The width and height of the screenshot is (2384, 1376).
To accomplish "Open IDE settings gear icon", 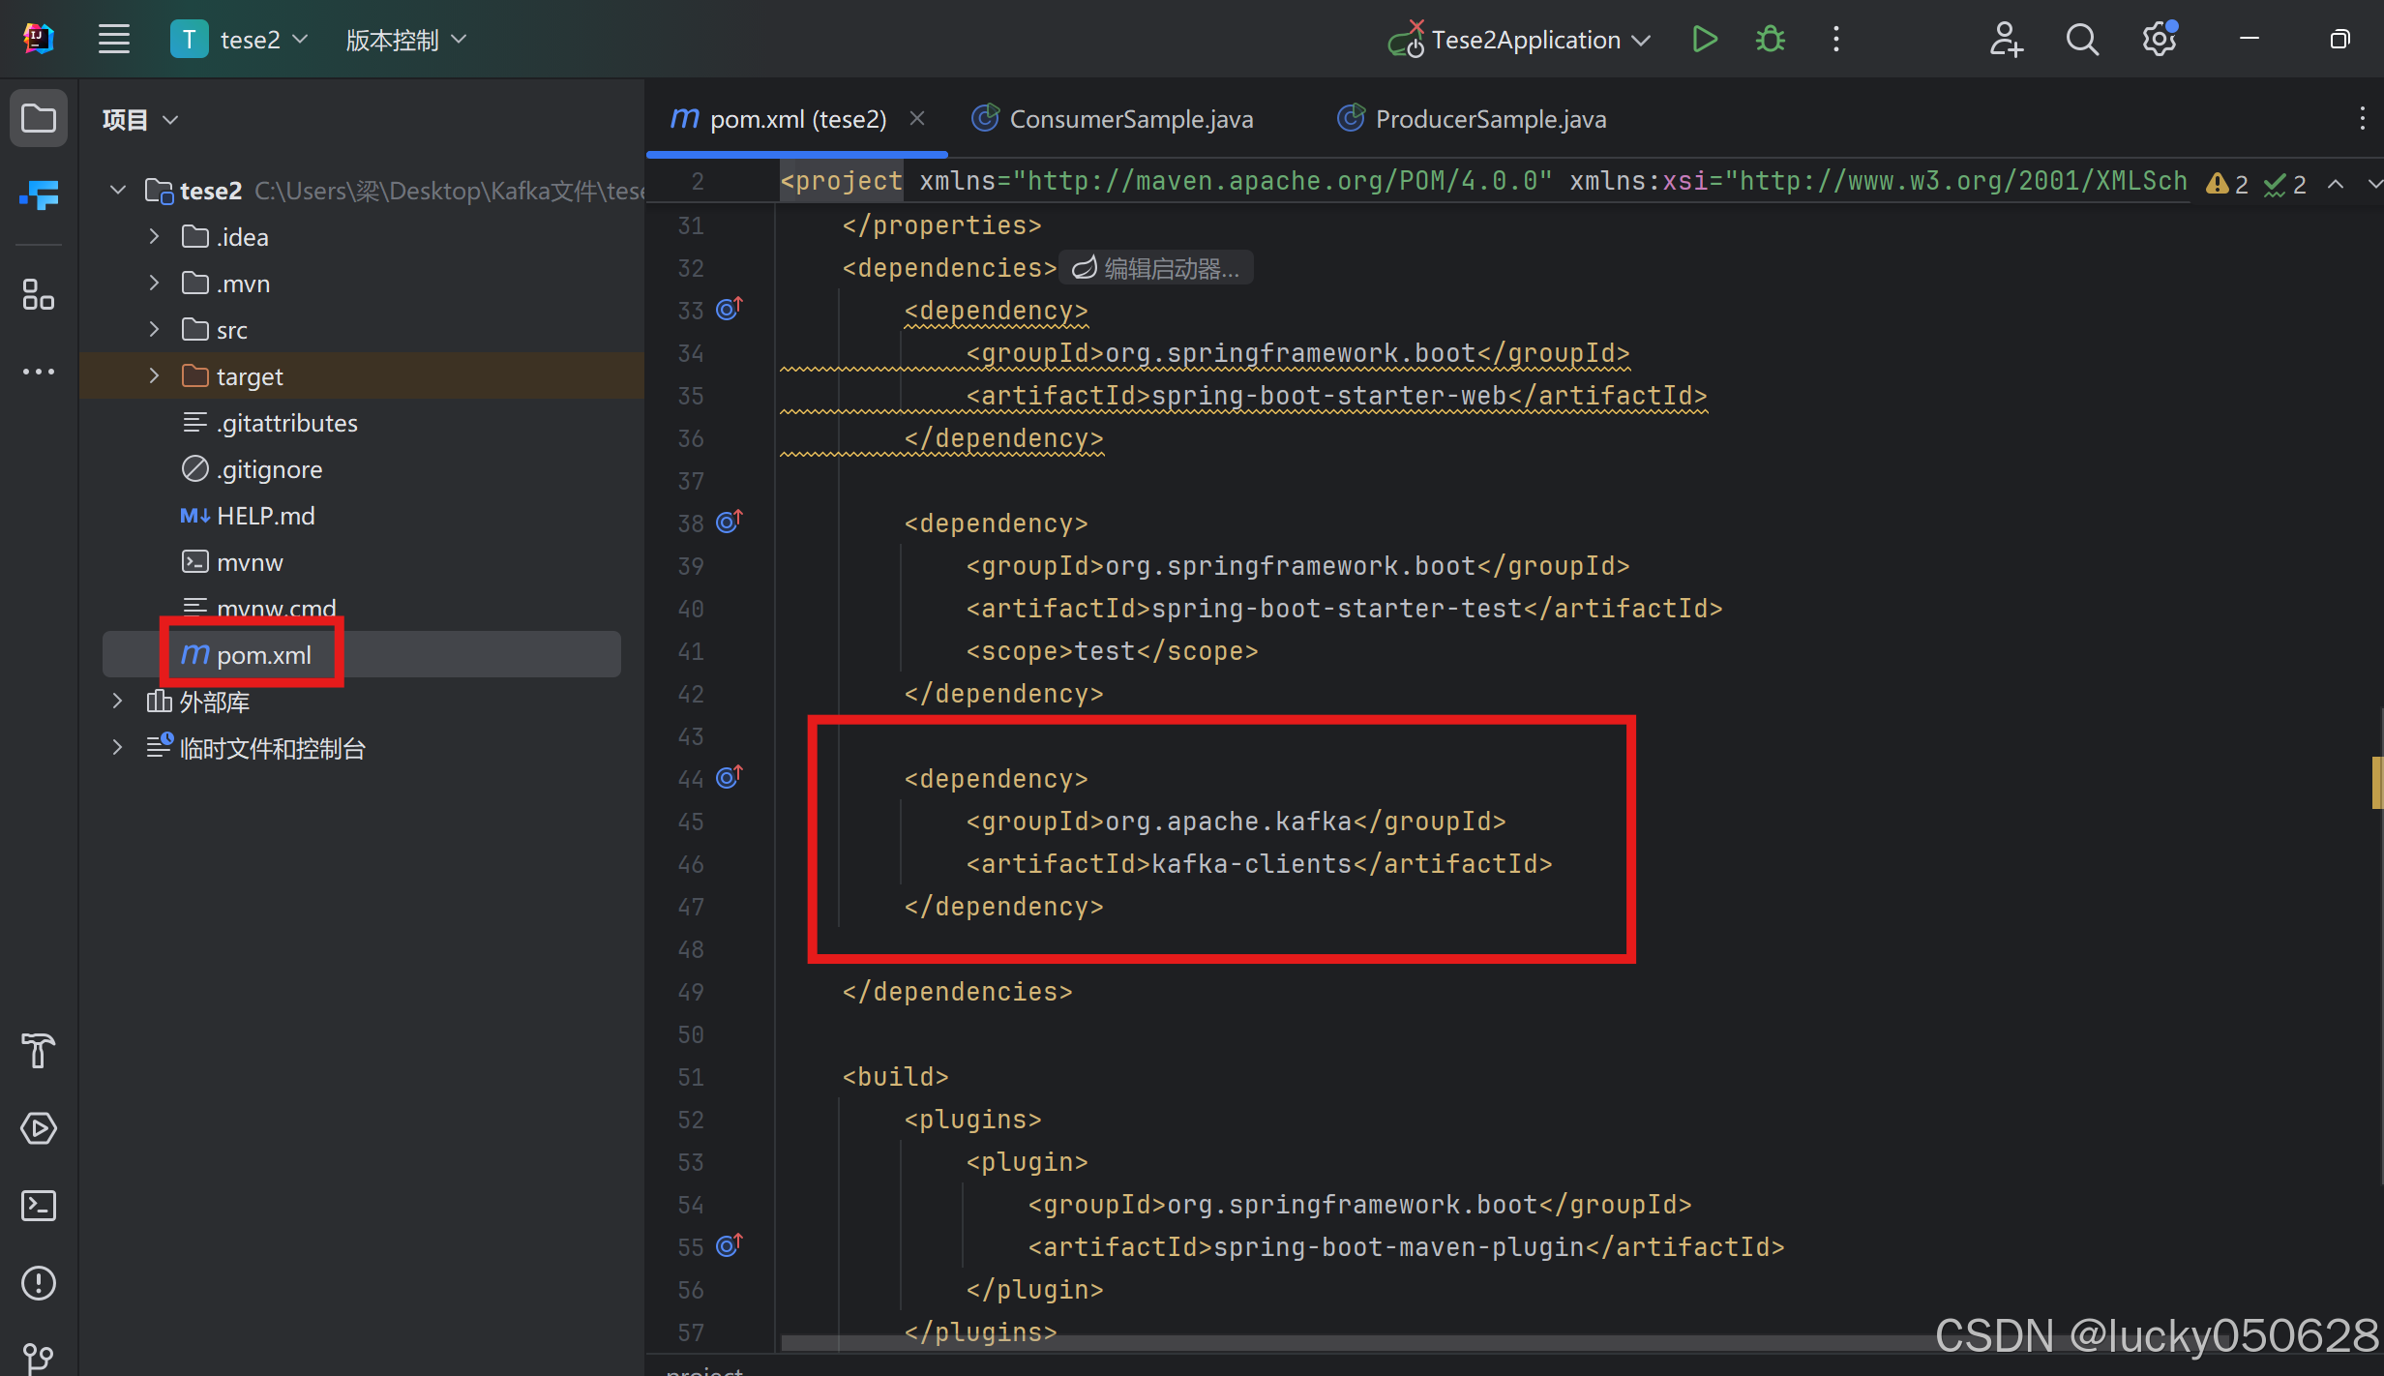I will pos(2159,40).
